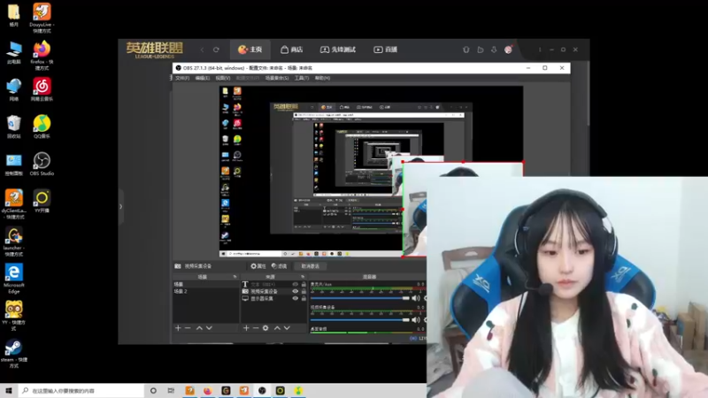Select Microsoft Edge desktop icon

[14, 279]
